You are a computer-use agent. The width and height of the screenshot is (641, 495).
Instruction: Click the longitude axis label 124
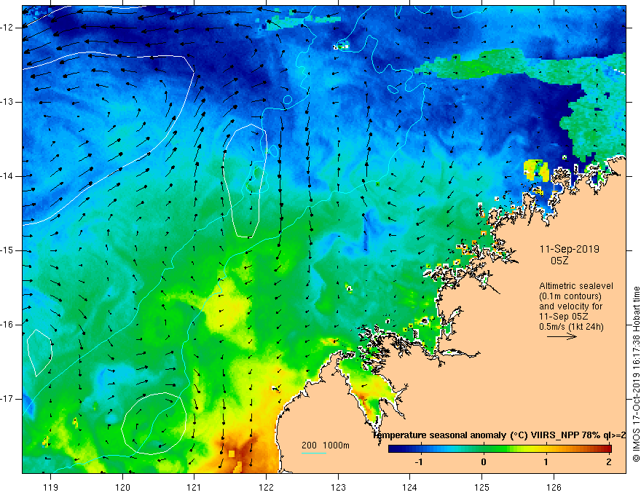click(x=410, y=487)
